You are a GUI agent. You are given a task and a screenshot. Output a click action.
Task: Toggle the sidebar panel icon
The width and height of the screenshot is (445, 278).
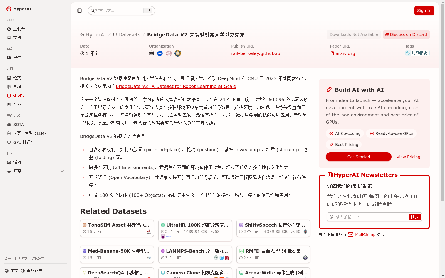pos(80,11)
